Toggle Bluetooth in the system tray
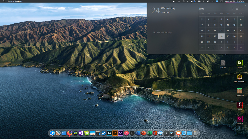This screenshot has height=139, width=248. [203, 1]
